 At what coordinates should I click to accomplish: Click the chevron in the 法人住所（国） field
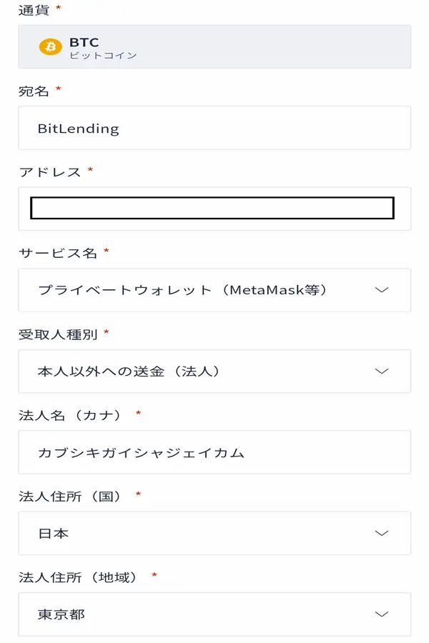coord(382,533)
